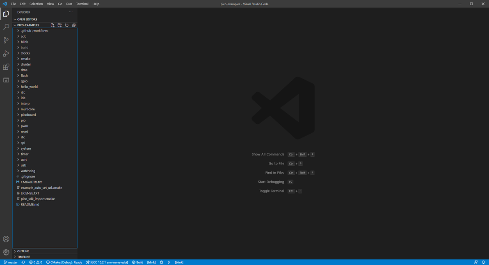This screenshot has height=265, width=489.
Task: Launch debugger via bug icon in status bar
Action: click(x=162, y=263)
